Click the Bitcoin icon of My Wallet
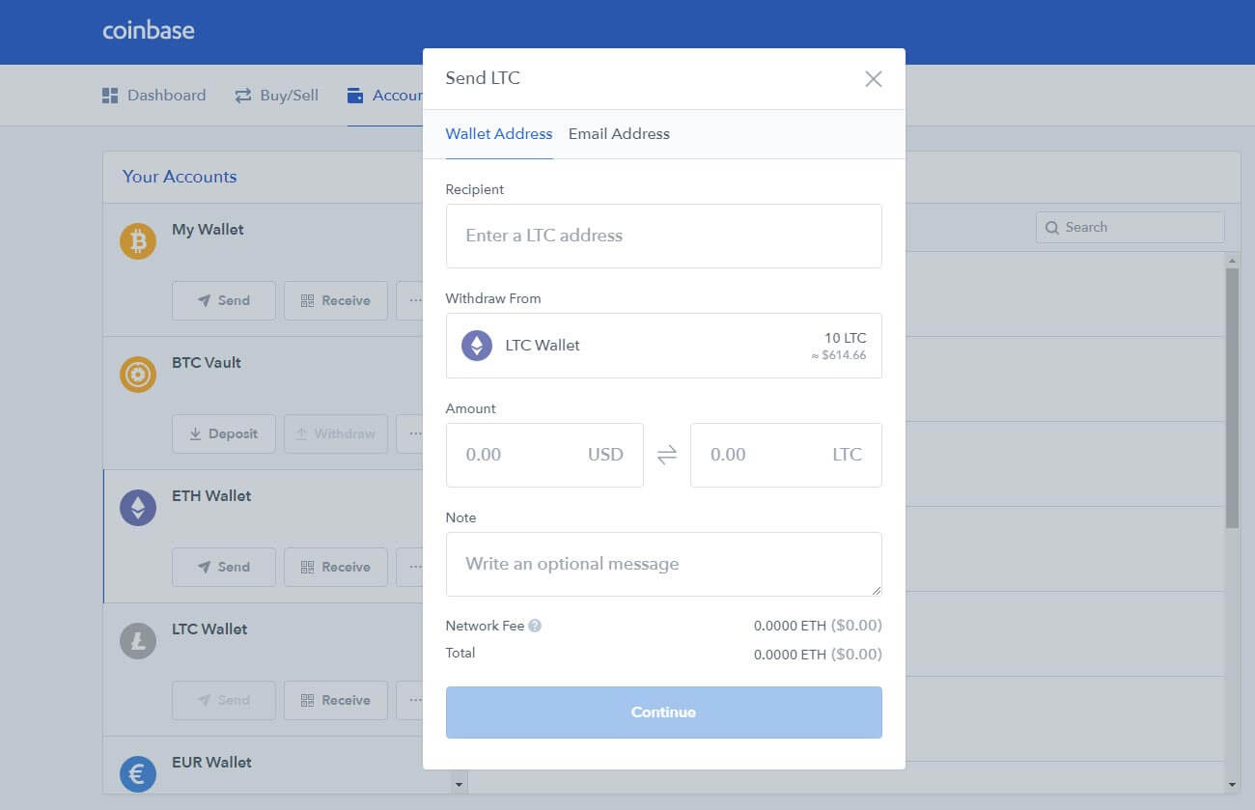1255x810 pixels. [x=138, y=241]
